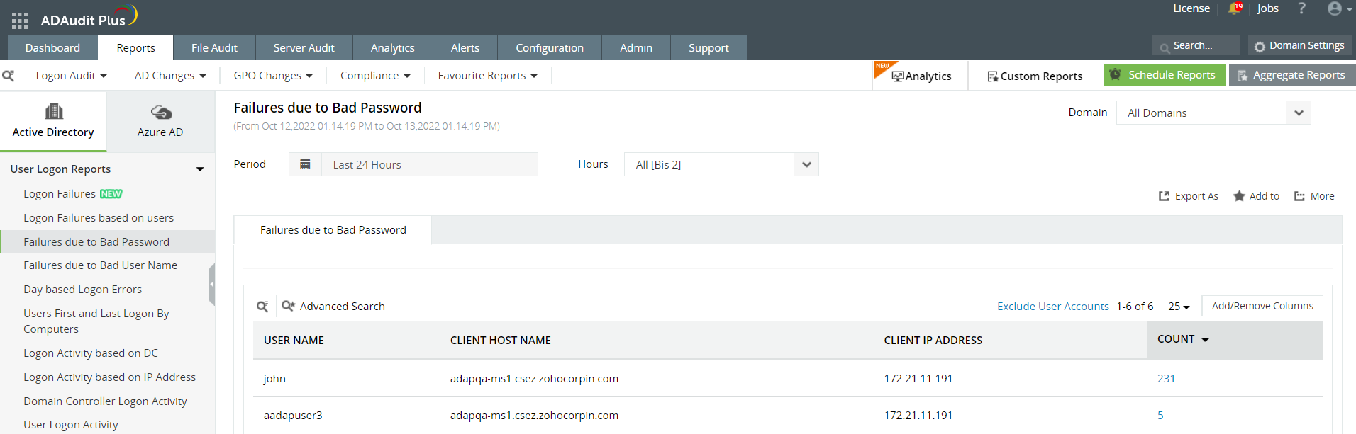This screenshot has width=1356, height=434.
Task: Open the help question mark icon
Action: click(1301, 8)
